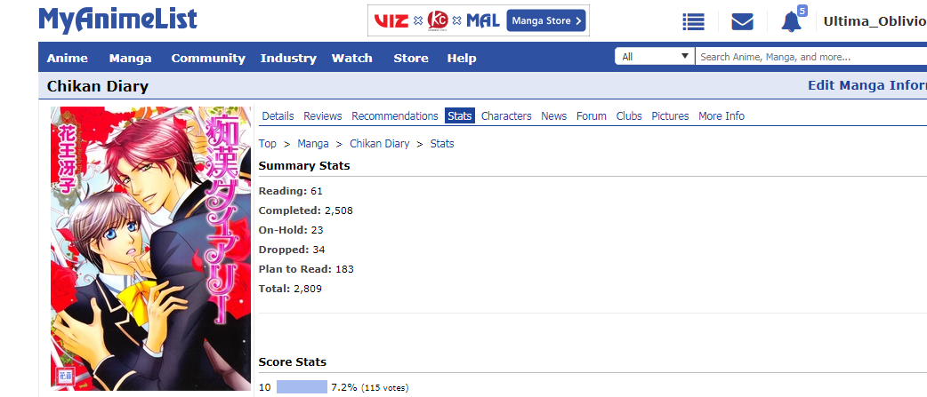The height and width of the screenshot is (397, 927).
Task: Open messages envelope icon
Action: pos(742,22)
